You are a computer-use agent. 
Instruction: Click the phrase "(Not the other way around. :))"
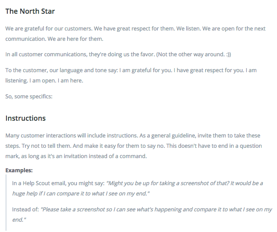point(194,54)
